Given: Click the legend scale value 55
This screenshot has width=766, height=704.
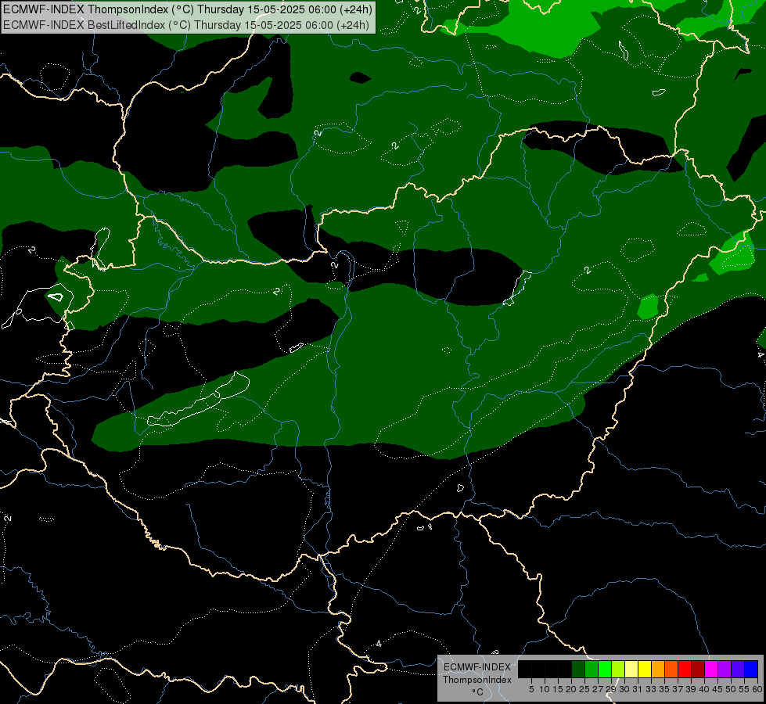Looking at the screenshot, I should pyautogui.click(x=744, y=689).
